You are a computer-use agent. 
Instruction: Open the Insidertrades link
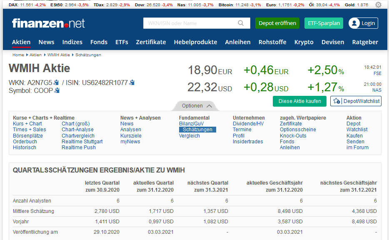(248, 142)
